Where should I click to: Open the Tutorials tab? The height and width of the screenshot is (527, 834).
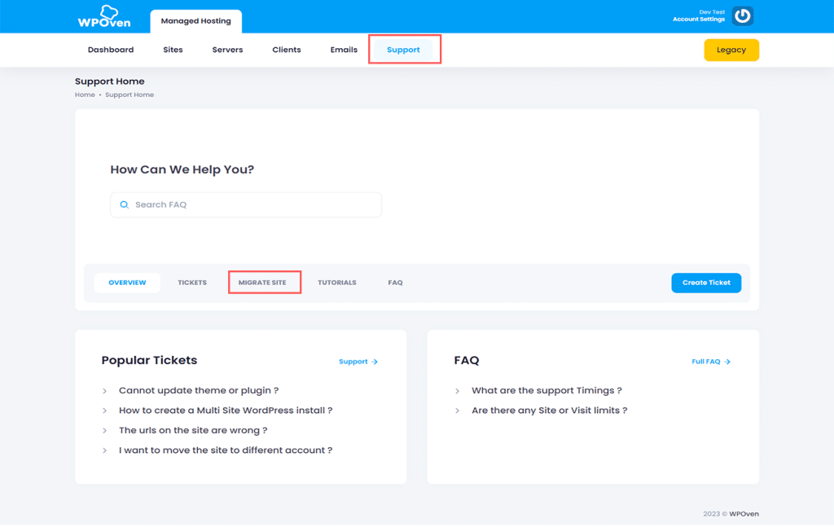click(x=336, y=282)
